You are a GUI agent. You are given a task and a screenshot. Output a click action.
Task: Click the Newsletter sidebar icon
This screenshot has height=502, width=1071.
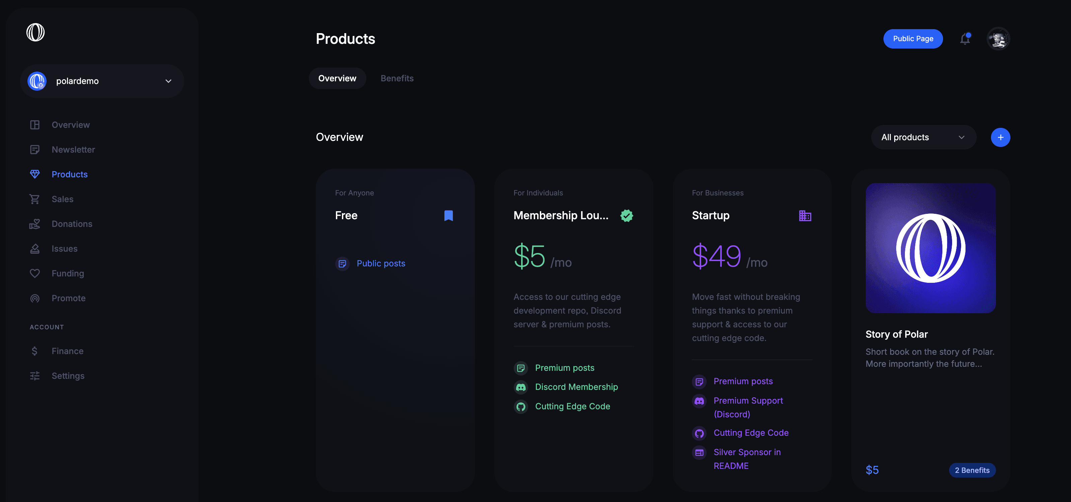(35, 149)
